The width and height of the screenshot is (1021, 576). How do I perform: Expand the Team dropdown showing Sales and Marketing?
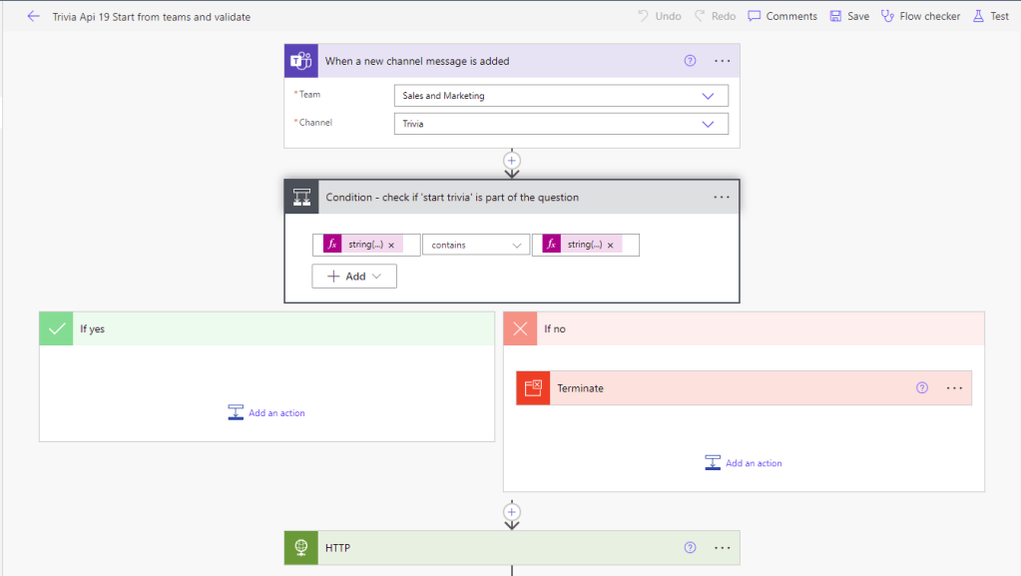[x=708, y=96]
